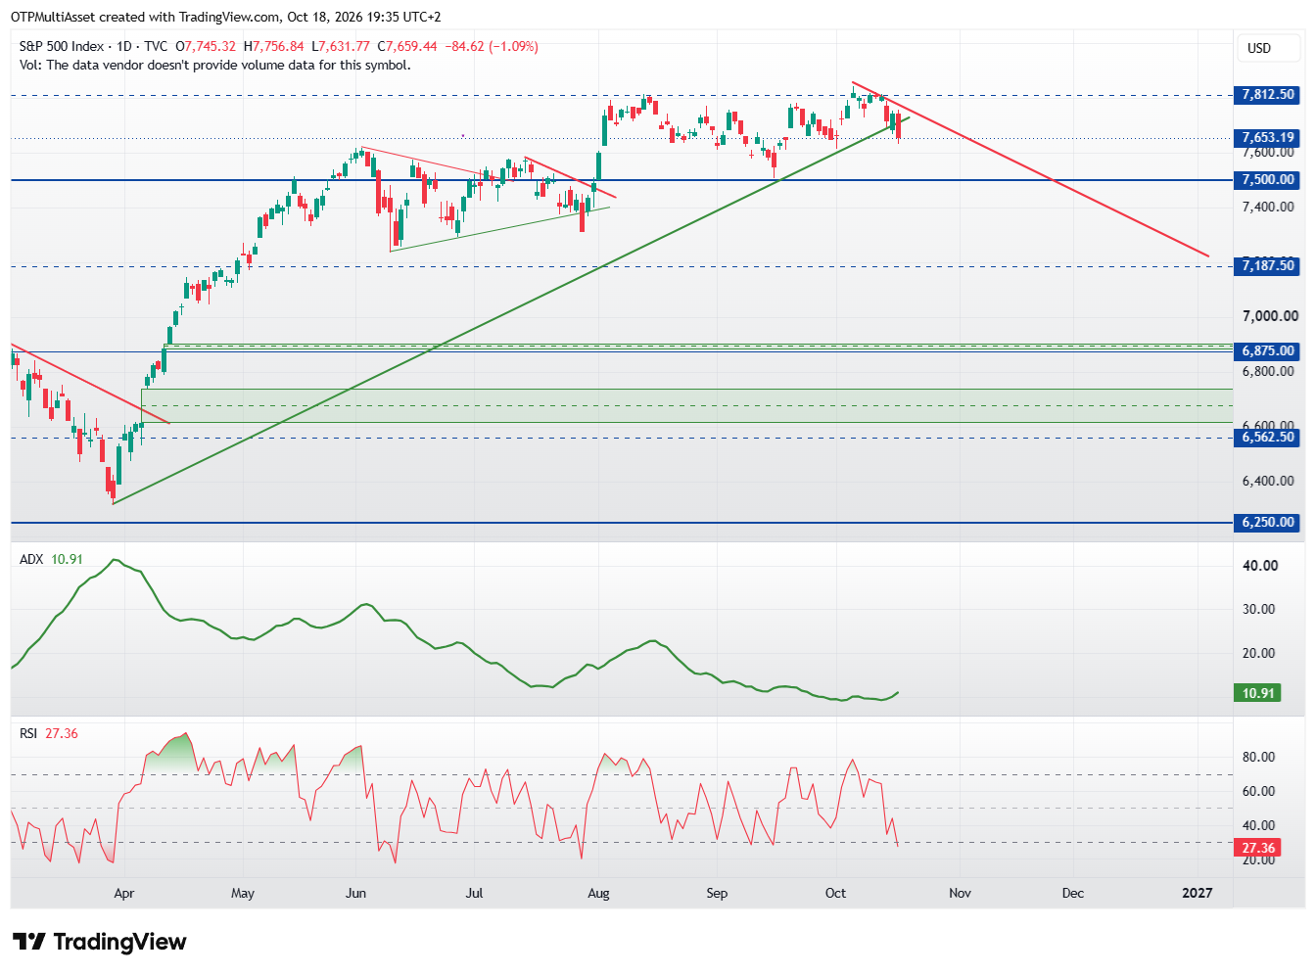This screenshot has width=1316, height=975.
Task: Click the open value O7,745.32
Action: pos(206,46)
